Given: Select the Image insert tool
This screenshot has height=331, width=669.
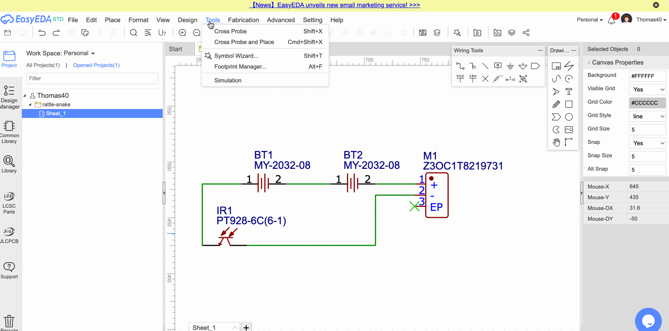Looking at the screenshot, I should pyautogui.click(x=569, y=130).
